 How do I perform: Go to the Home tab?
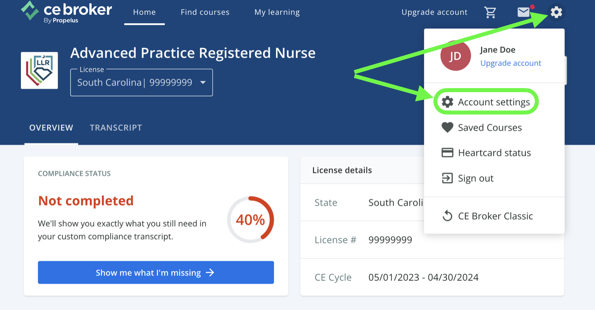pyautogui.click(x=144, y=12)
